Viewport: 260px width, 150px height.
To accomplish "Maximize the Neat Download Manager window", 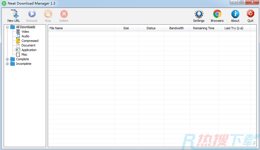I will pos(242,2).
